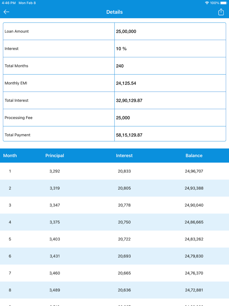Select row for month 5 in schedule
Image resolution: width=229 pixels, height=306 pixels.
(x=114, y=239)
